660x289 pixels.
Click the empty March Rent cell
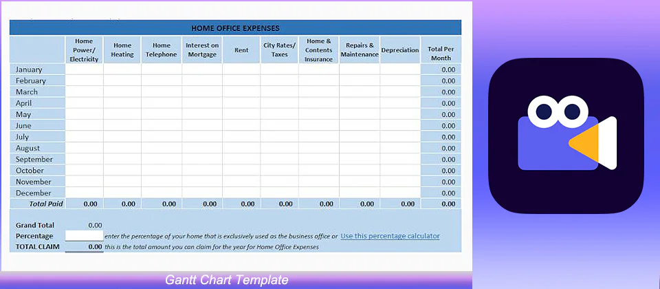click(241, 92)
